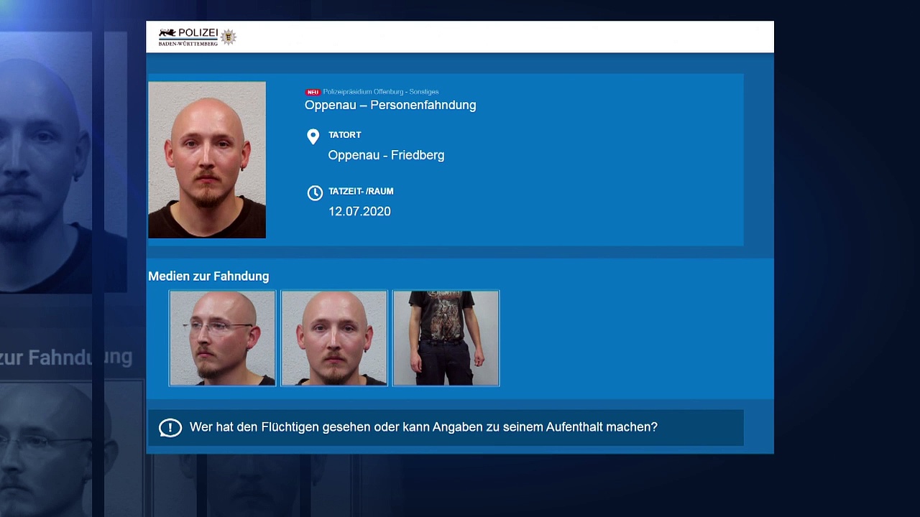
Task: Click the Polizei Baden-Württemberg lion logo
Action: [167, 33]
